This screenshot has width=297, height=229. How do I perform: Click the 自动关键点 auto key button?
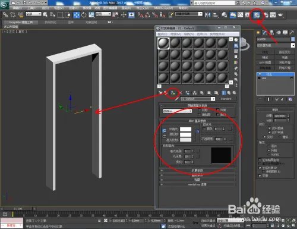208,221
